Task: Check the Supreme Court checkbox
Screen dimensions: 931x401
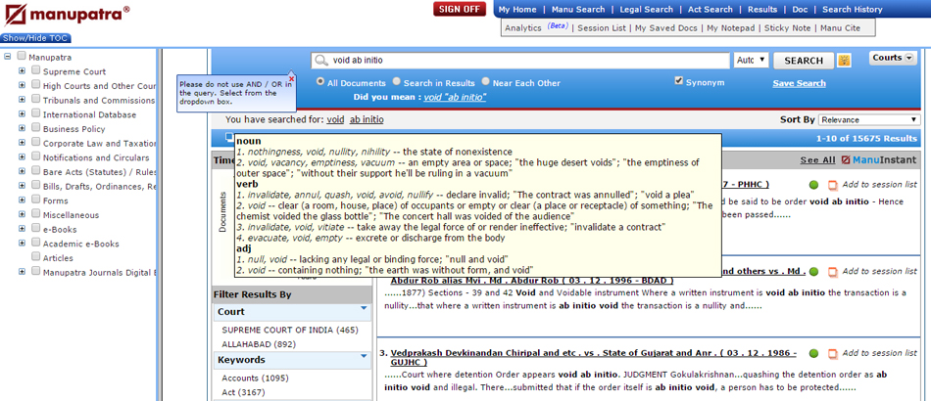Action: point(35,70)
